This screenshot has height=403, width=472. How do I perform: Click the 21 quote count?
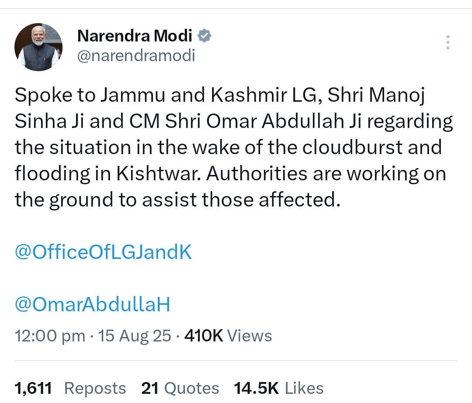point(149,388)
